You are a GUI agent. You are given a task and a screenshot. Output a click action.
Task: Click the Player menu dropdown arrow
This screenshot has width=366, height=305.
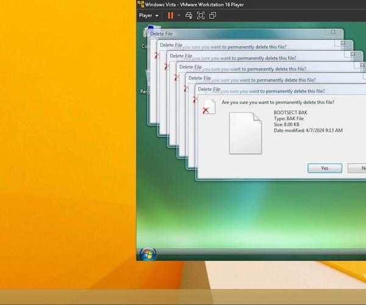(157, 16)
